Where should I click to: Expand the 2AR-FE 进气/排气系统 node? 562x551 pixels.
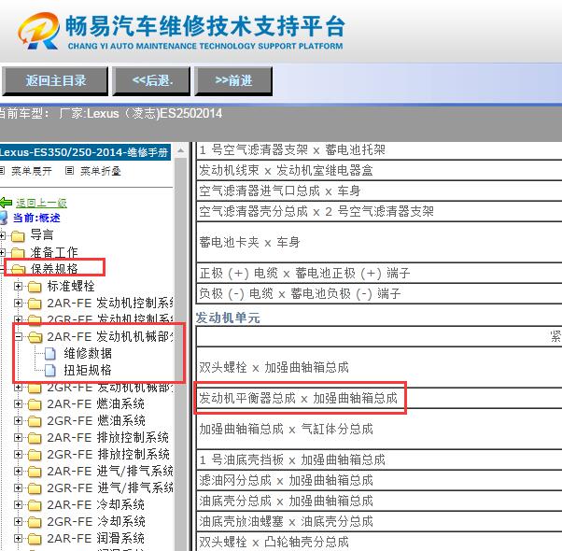pos(18,471)
